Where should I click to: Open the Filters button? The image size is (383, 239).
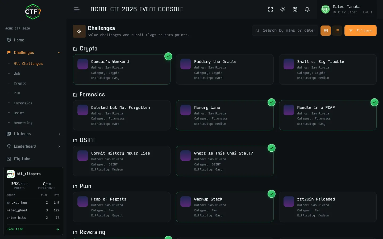click(360, 31)
